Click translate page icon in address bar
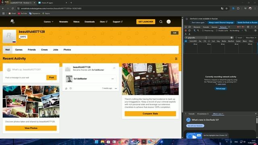The height and width of the screenshot is (145, 258). [222, 8]
